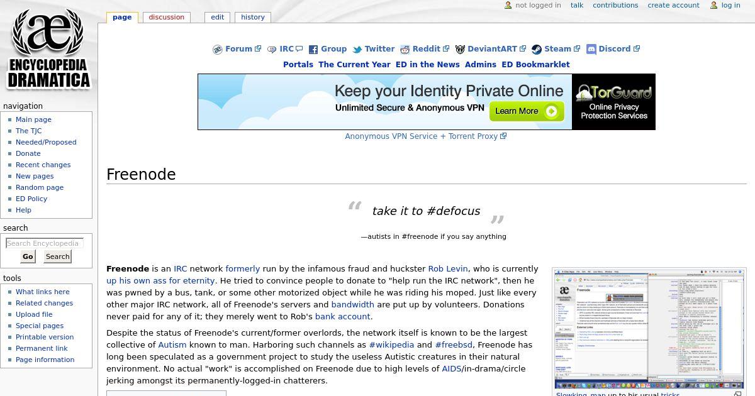
Task: Open the Admins link
Action: 481,65
